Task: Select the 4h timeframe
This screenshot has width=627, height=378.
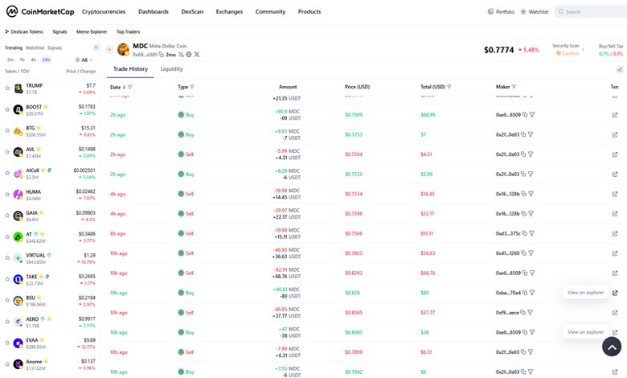Action: click(x=34, y=60)
